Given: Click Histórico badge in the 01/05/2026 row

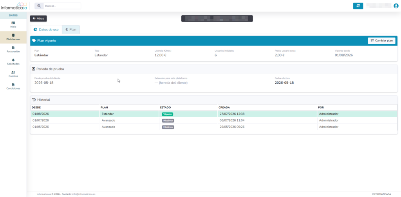Looking at the screenshot, I should (x=168, y=127).
